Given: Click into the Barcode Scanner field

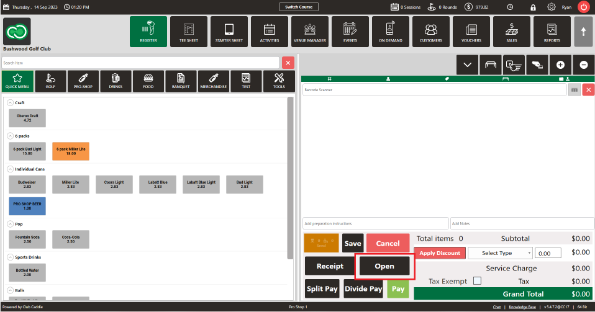Looking at the screenshot, I should (434, 90).
